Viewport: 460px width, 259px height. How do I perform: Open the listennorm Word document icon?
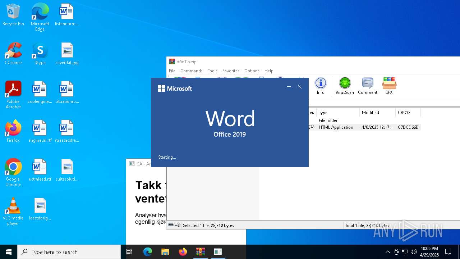coord(67,15)
